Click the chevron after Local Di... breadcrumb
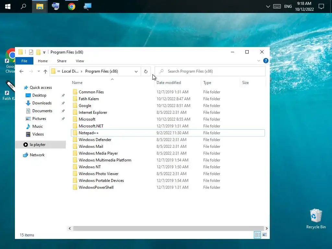Viewport: 332px width, 249px height. (81, 71)
